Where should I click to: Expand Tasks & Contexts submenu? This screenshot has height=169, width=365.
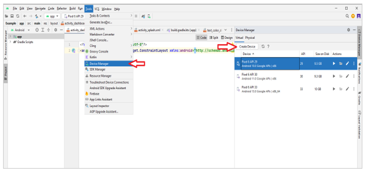click(109, 16)
